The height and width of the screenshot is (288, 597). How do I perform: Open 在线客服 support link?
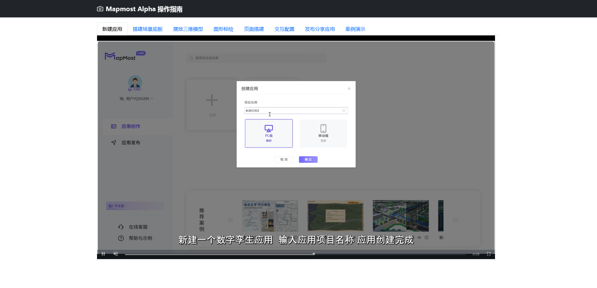click(x=138, y=227)
